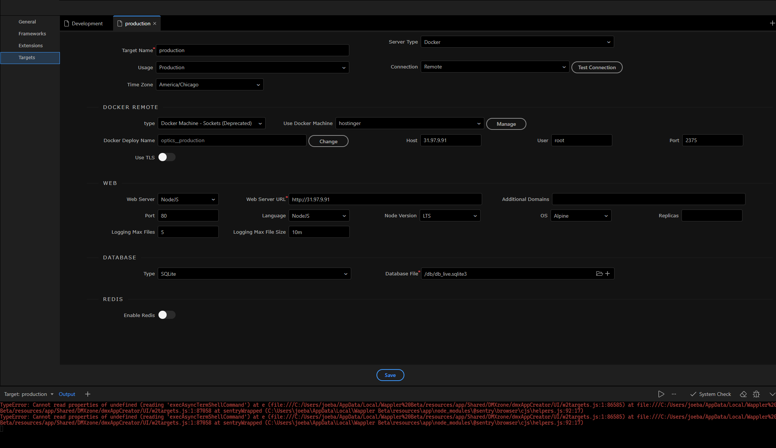Screen dimensions: 776x448
Task: Open Web Server dropdown
Action: click(188, 199)
